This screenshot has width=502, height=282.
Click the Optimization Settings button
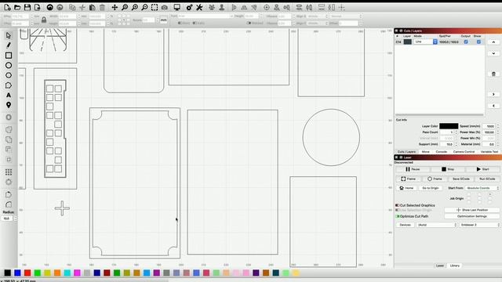(472, 216)
